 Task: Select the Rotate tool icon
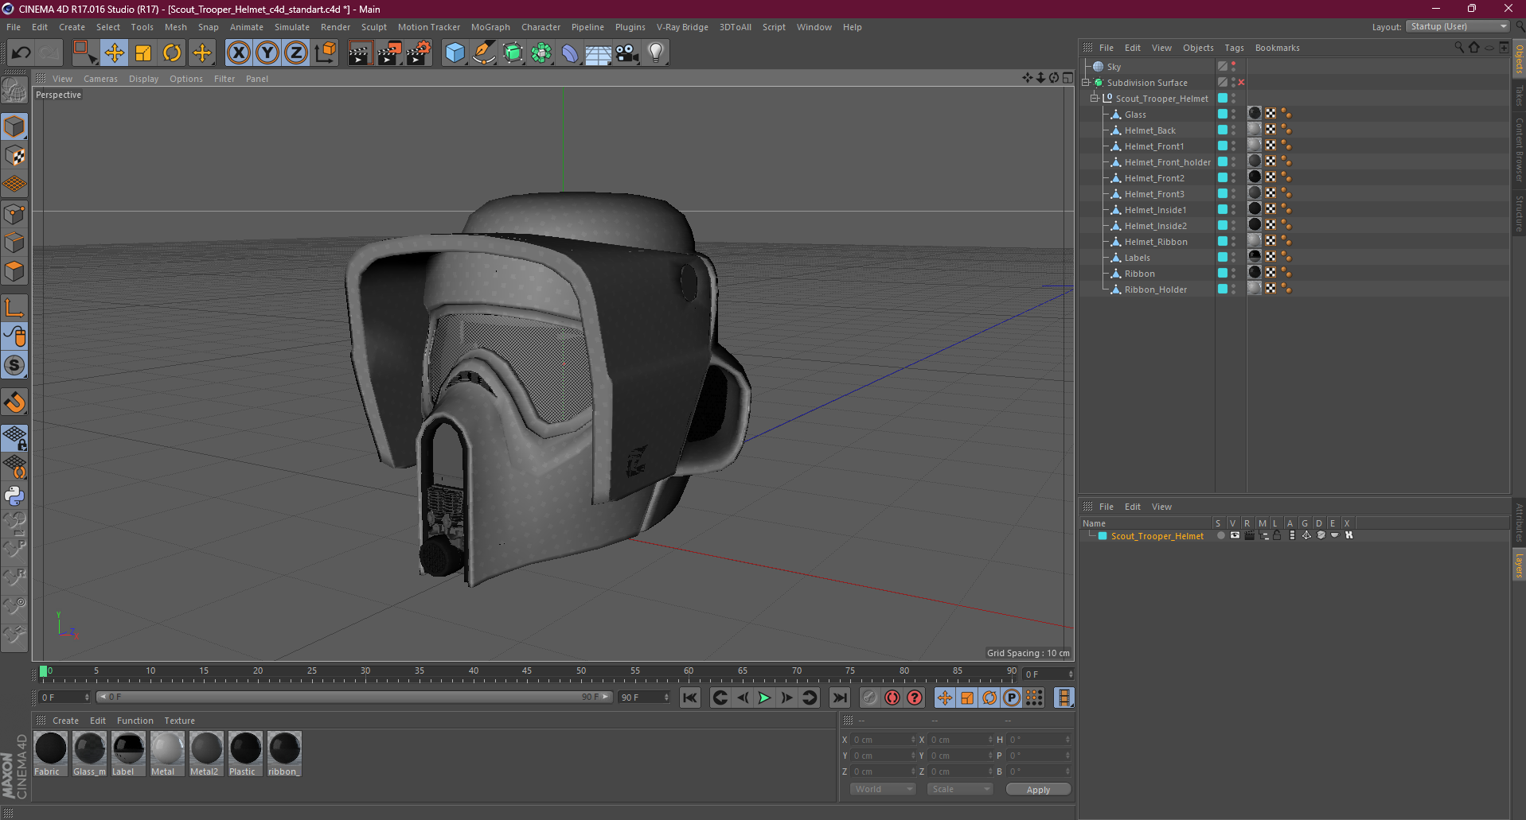tap(172, 53)
